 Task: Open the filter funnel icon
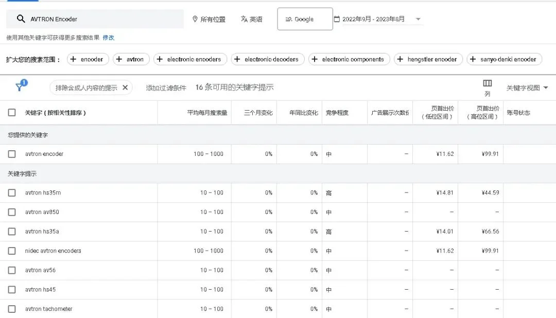point(20,86)
